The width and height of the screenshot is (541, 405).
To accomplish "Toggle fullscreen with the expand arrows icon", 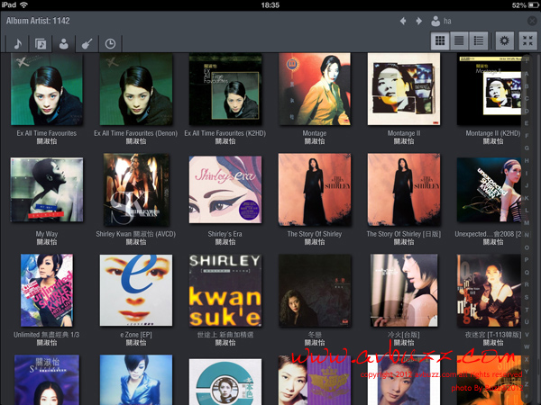I will 527,40.
